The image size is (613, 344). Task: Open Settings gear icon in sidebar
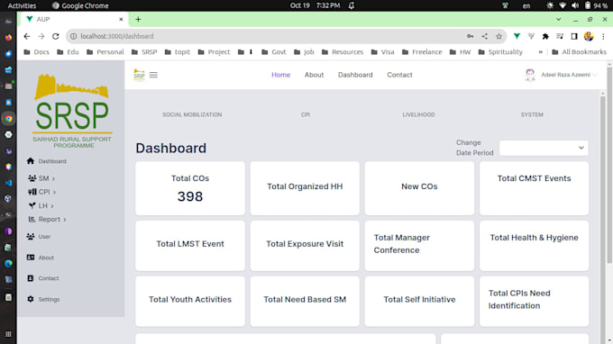click(x=31, y=299)
